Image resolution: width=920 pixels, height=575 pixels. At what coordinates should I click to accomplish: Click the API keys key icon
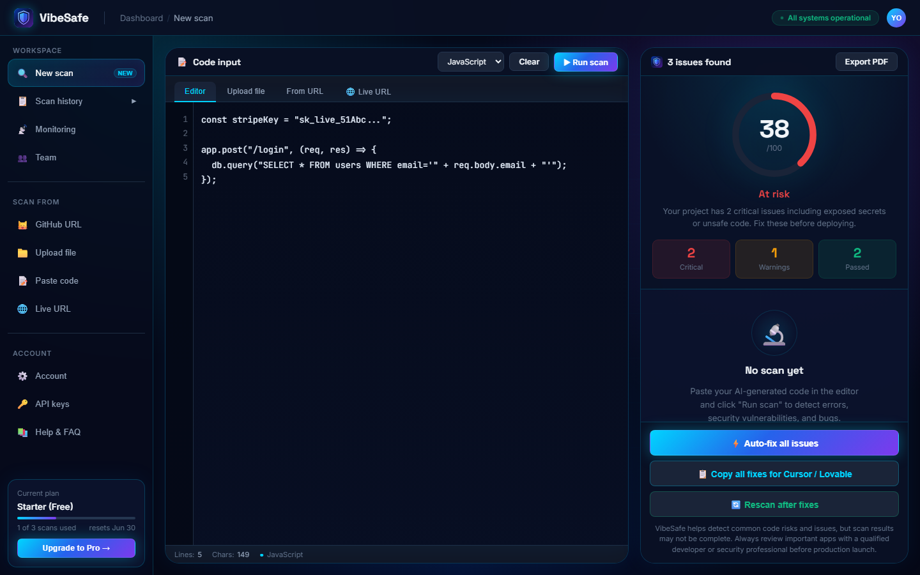click(22, 404)
